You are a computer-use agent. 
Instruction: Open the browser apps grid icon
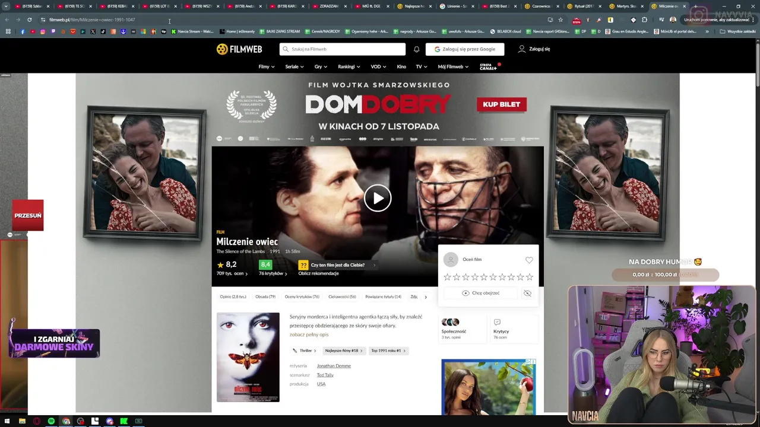8,31
